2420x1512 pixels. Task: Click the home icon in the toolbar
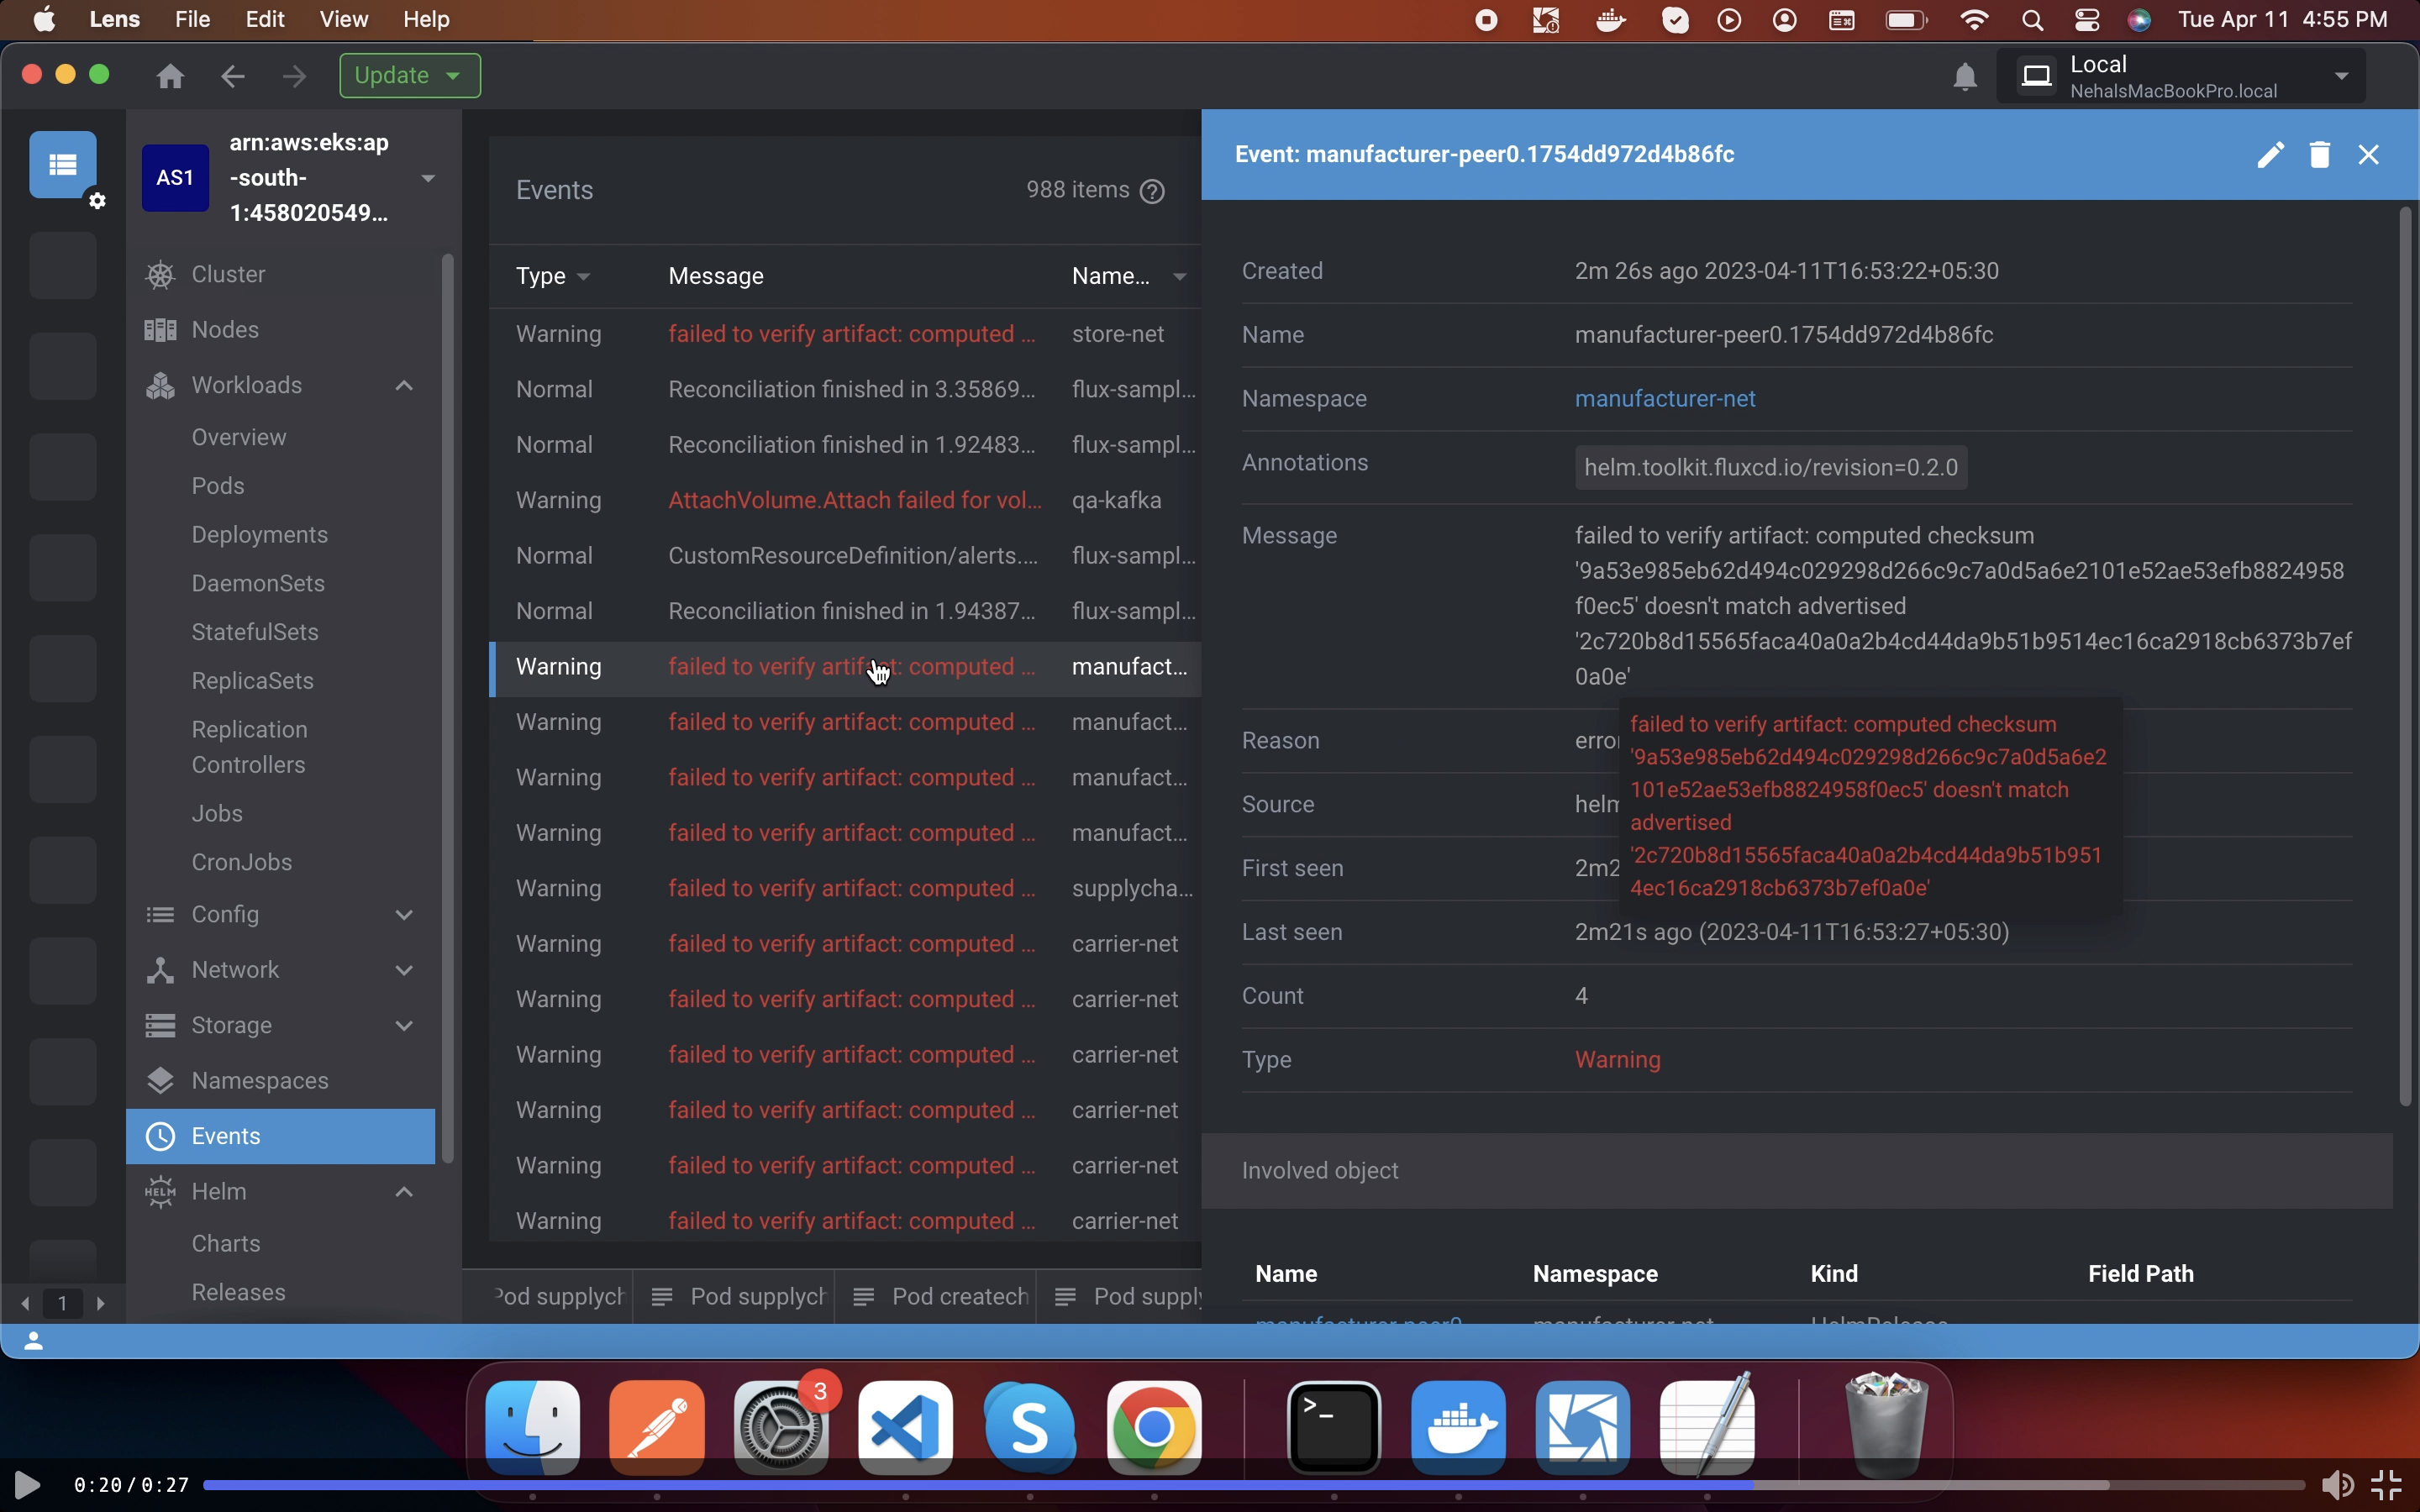(x=169, y=76)
